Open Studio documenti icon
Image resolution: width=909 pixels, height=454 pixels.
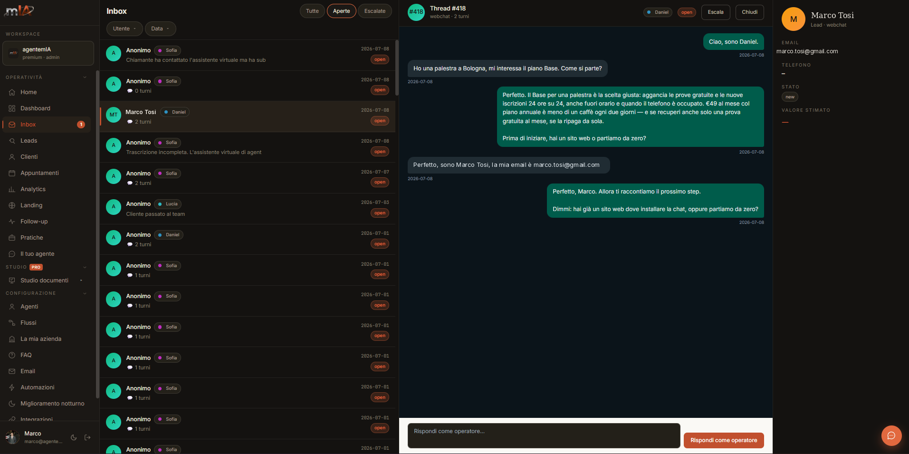tap(12, 280)
